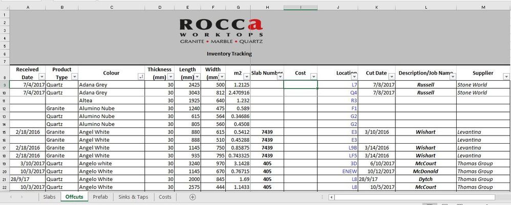Select the Offcuts sheet tab
Image resolution: width=511 pixels, height=205 pixels.
(x=74, y=197)
